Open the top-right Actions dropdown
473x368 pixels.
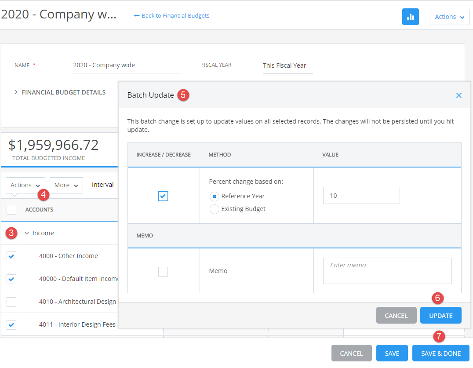tap(449, 17)
